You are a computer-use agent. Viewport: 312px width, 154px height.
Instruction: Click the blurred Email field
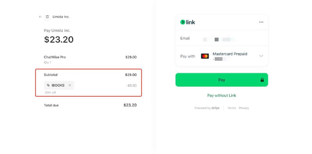point(222,38)
